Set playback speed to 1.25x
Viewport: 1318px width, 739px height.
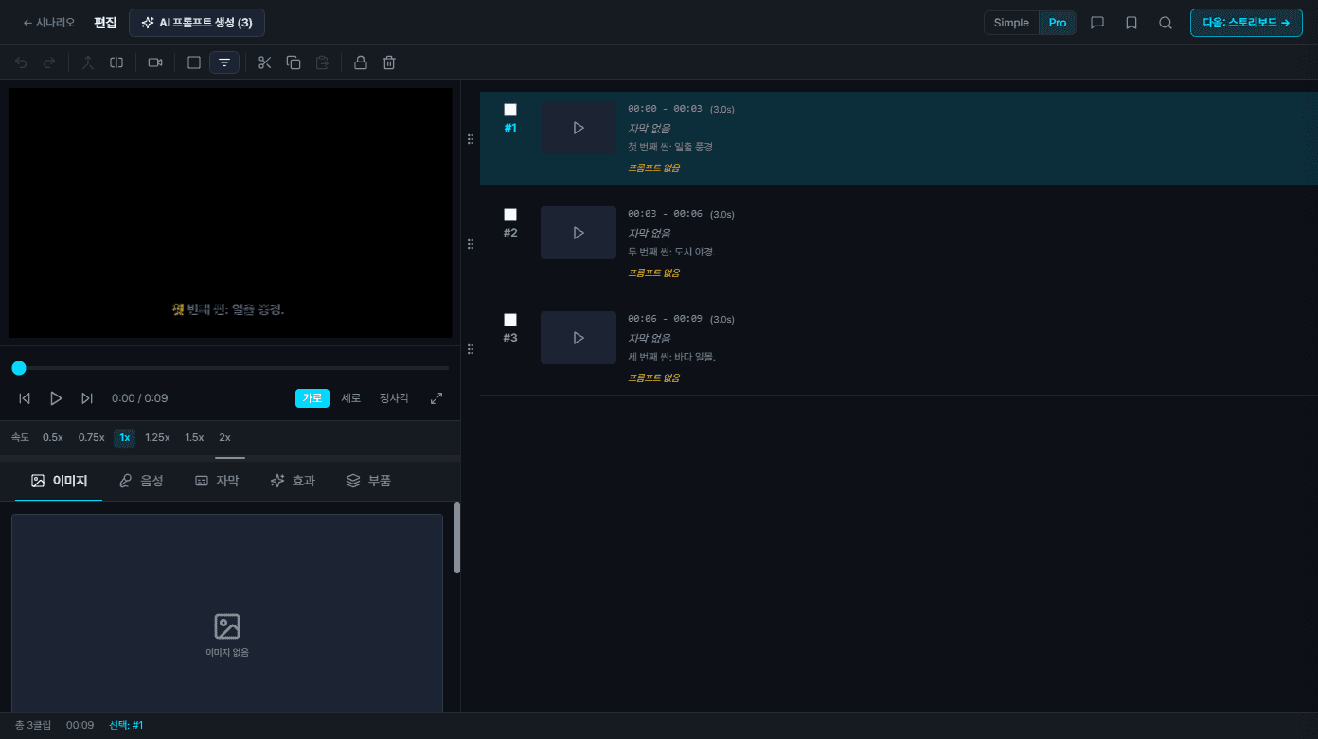pyautogui.click(x=157, y=437)
